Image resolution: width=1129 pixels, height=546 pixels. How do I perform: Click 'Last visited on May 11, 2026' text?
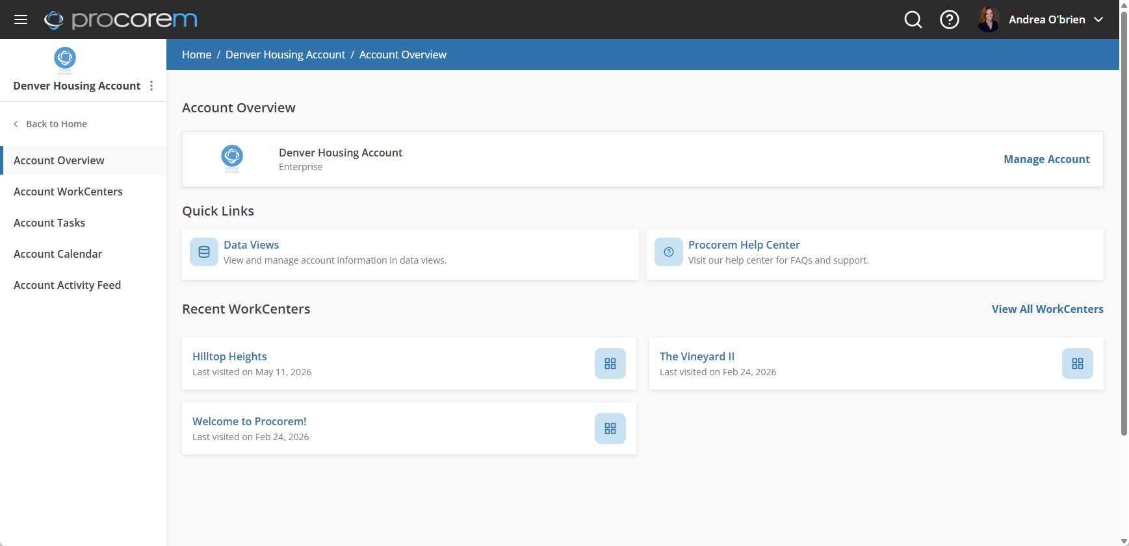(x=252, y=372)
